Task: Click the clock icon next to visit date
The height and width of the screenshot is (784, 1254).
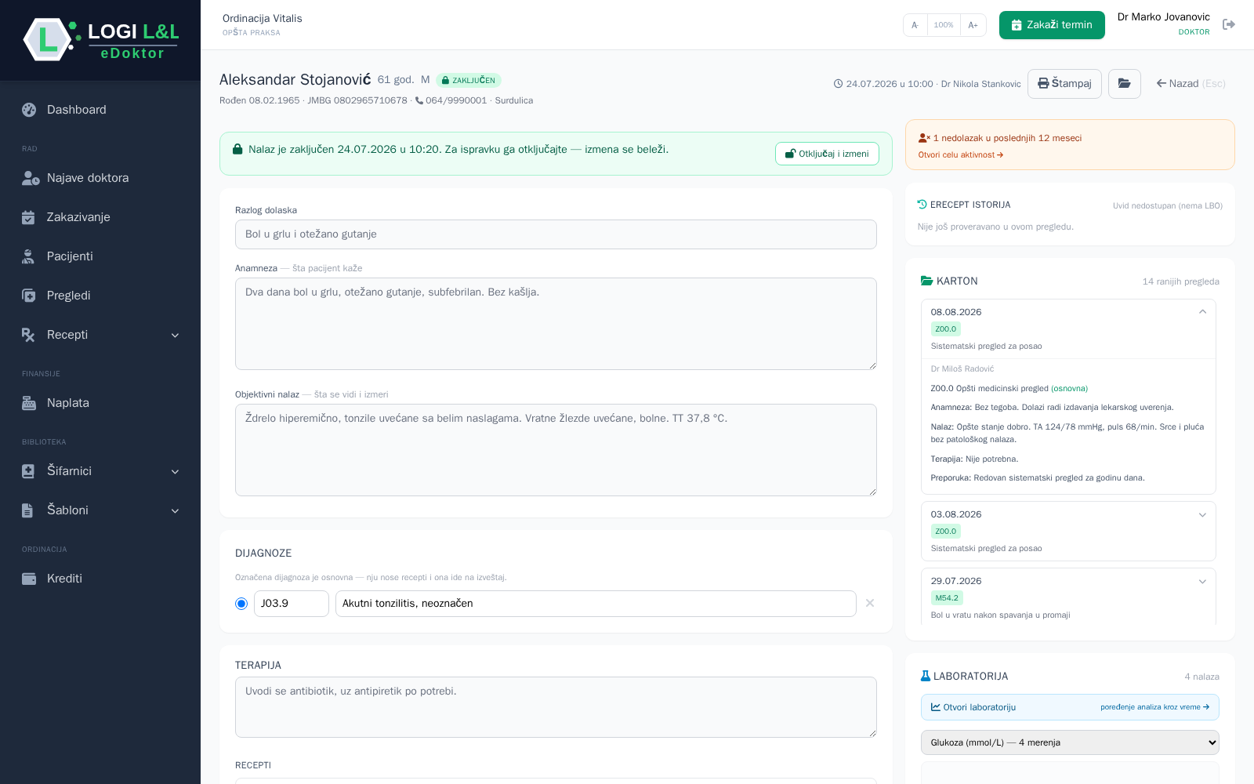Action: [838, 84]
